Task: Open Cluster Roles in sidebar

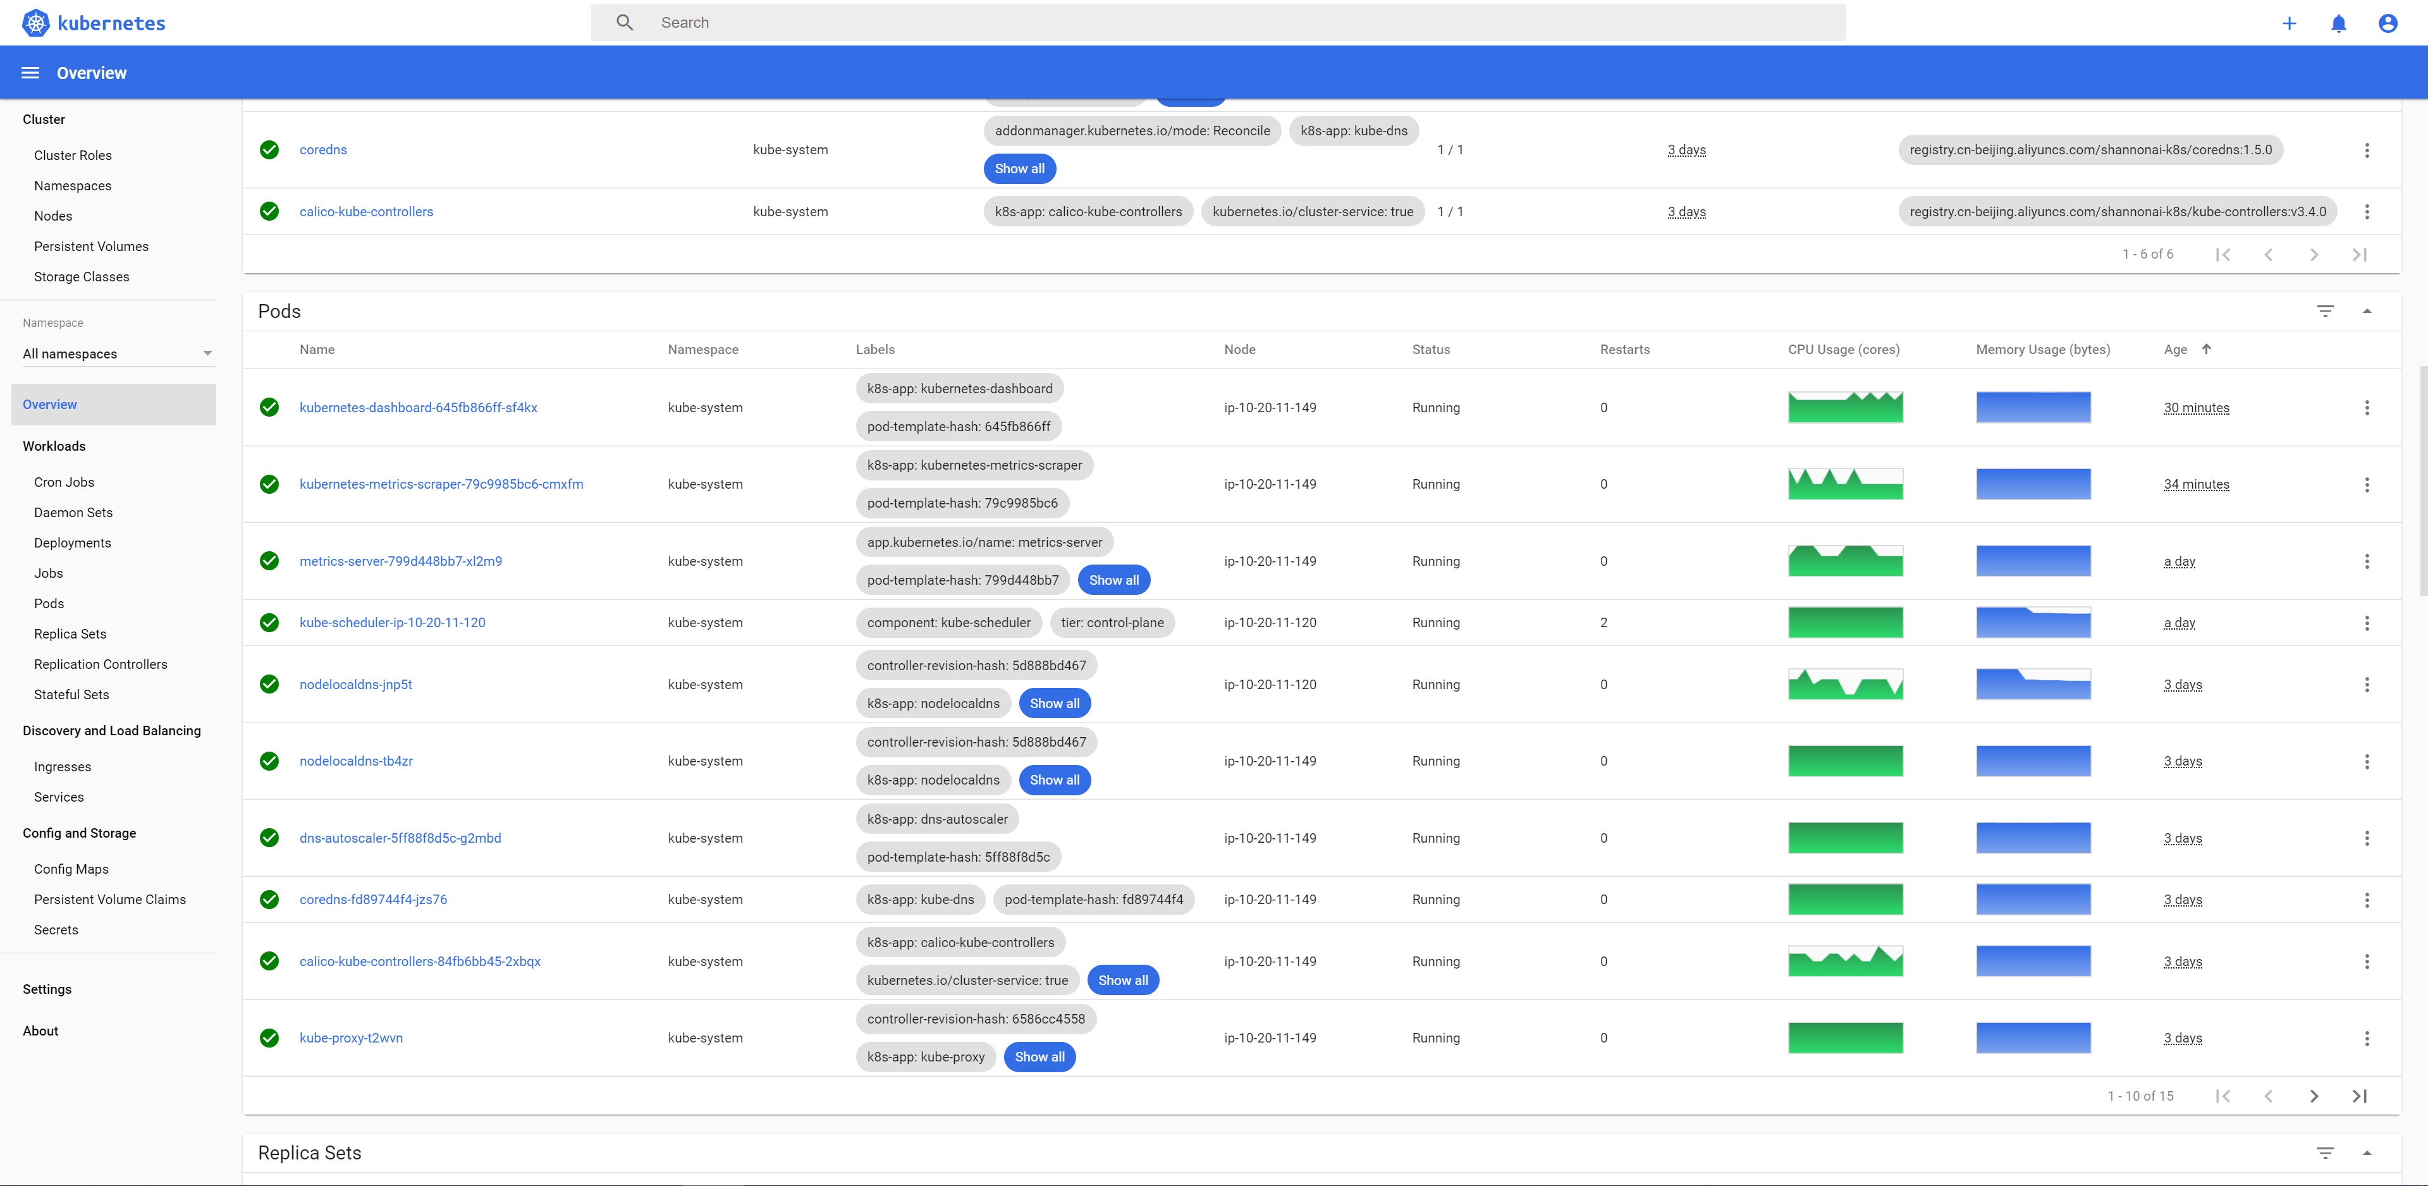Action: [73, 156]
